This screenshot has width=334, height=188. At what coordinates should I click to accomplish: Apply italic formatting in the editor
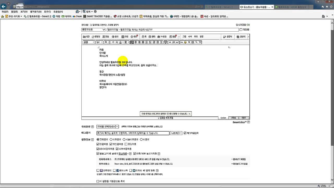click(x=113, y=42)
